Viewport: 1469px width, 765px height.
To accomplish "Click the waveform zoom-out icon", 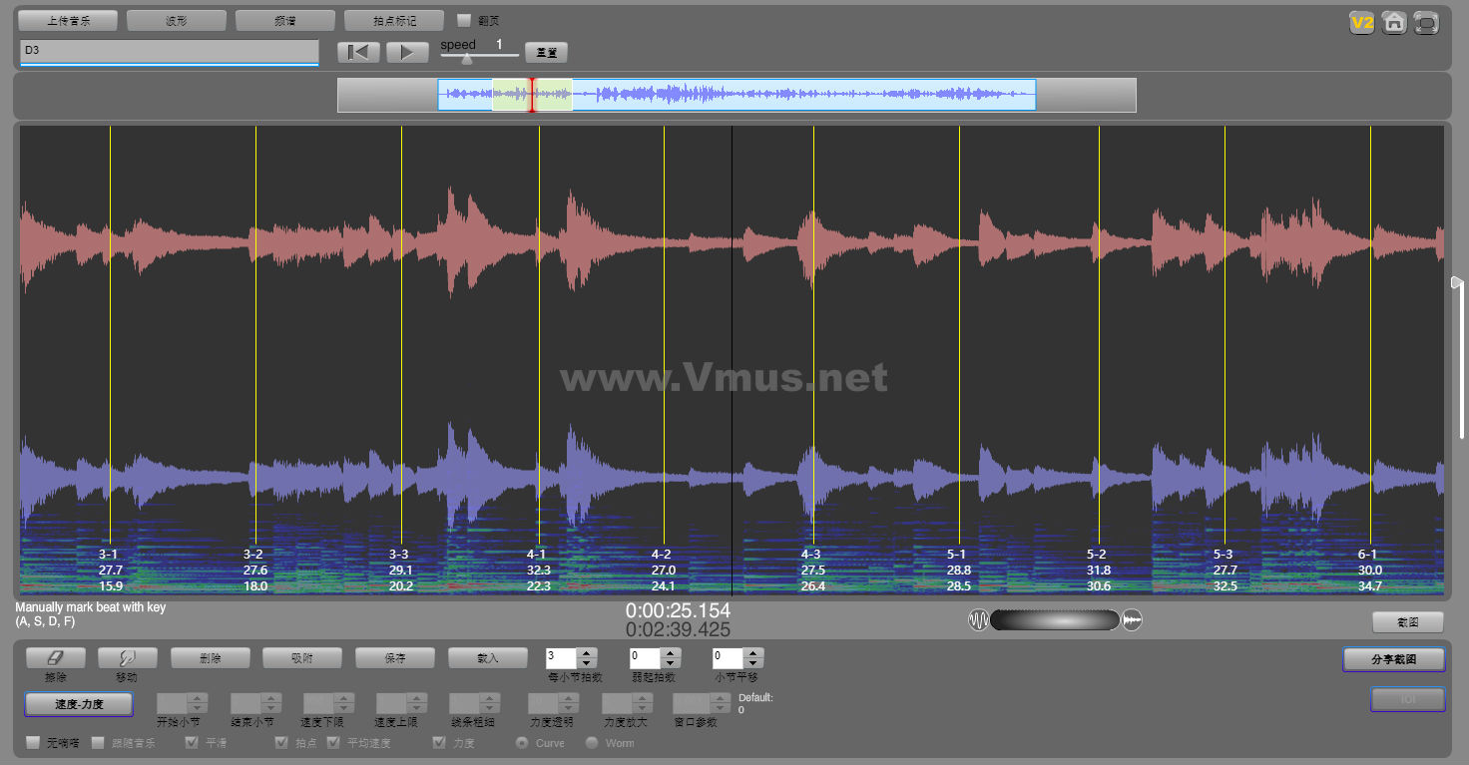I will click(x=978, y=620).
